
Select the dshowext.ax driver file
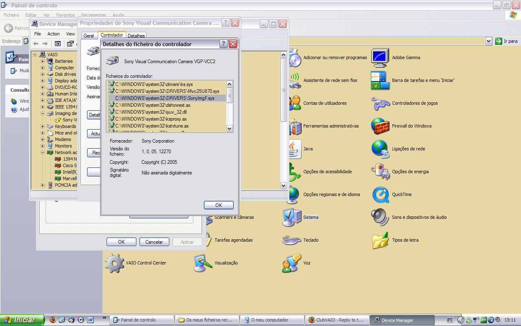point(167,105)
